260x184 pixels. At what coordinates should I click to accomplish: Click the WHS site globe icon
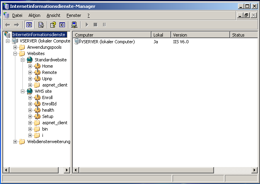[x=30, y=91]
